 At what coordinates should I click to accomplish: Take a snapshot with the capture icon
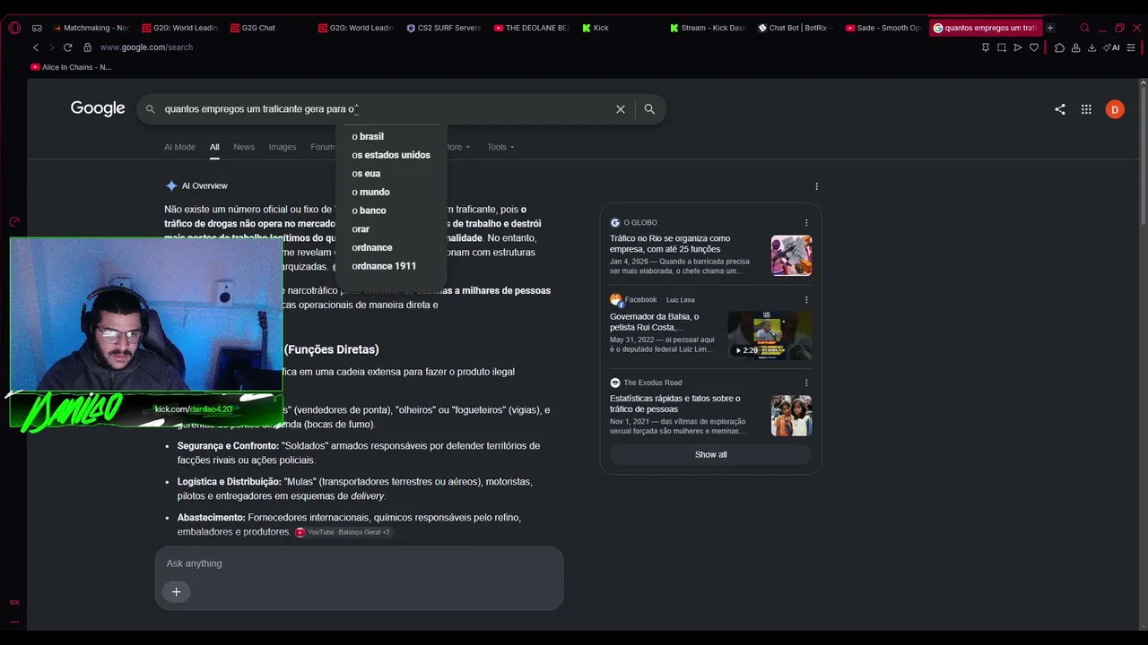(x=1002, y=47)
